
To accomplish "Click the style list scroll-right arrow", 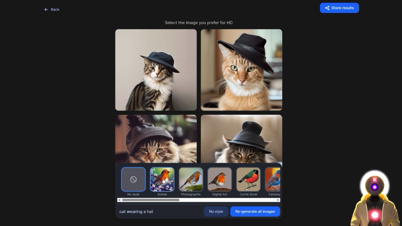I will [278, 200].
